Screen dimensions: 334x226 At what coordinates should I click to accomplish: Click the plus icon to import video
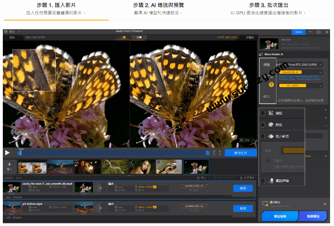click(9, 165)
